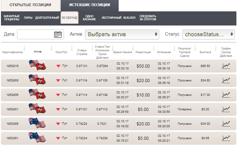Click the $0.00 payout value
Viewport: 237px width, 145px height.
(205, 109)
